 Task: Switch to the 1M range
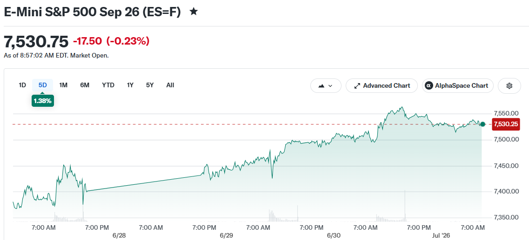point(63,85)
